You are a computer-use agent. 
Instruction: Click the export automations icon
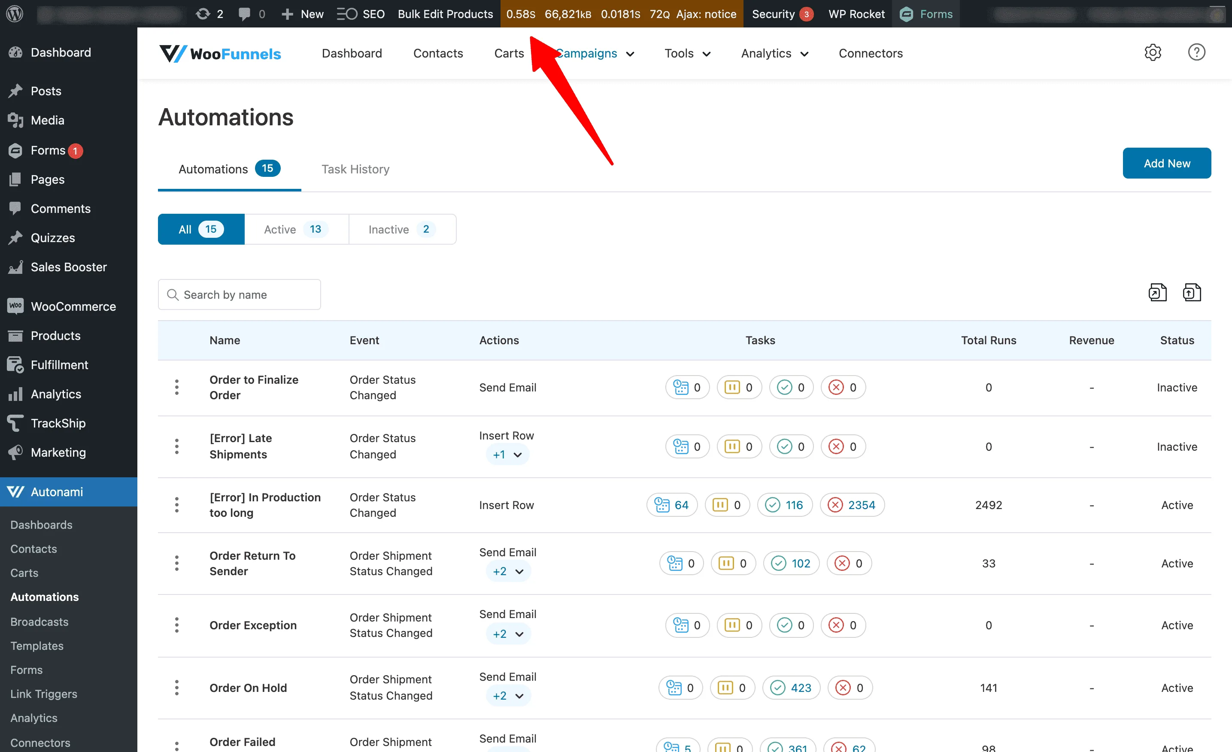(1157, 292)
